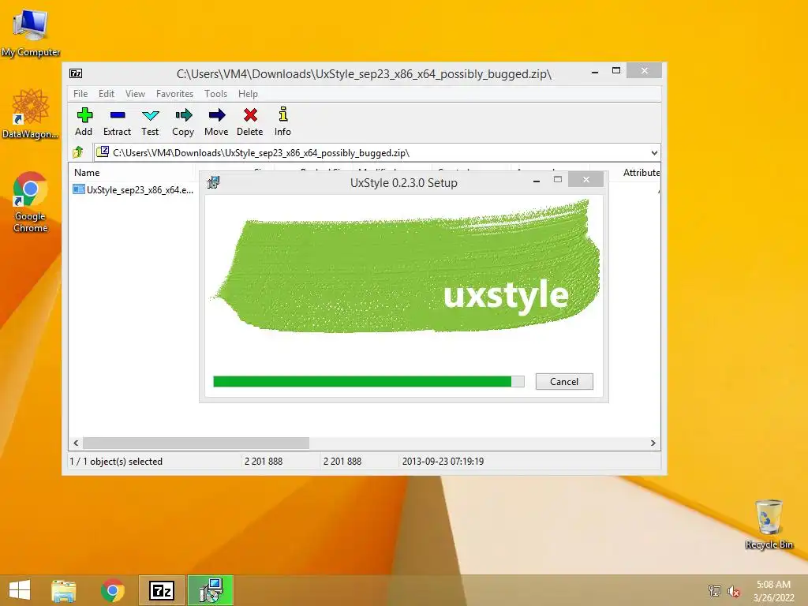Image resolution: width=808 pixels, height=606 pixels.
Task: Open Chrome from the taskbar
Action: [113, 590]
